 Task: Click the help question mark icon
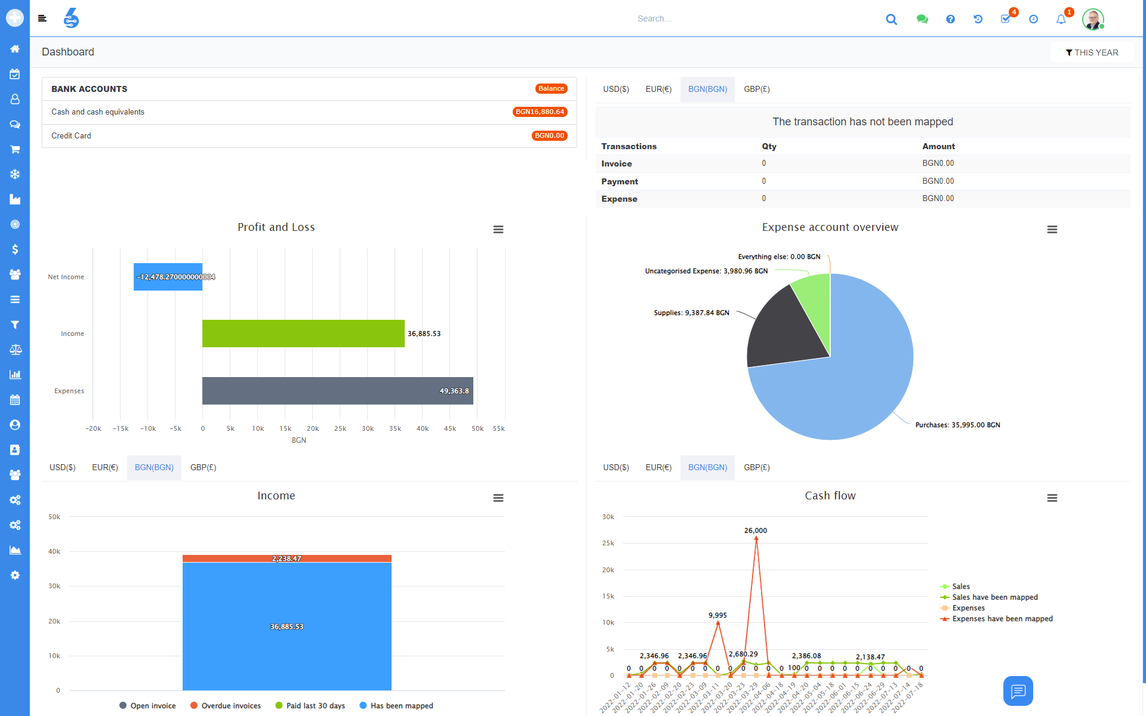950,19
